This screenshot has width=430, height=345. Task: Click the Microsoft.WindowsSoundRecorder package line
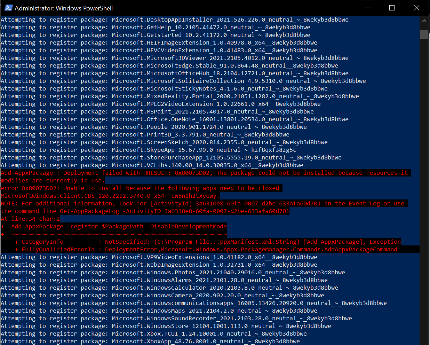click(x=176, y=319)
